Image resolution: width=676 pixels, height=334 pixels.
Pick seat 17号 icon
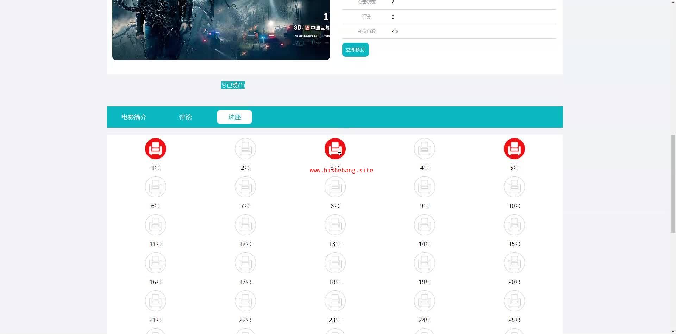pos(245,263)
